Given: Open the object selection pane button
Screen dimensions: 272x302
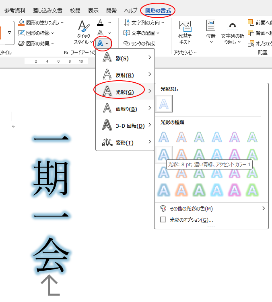Looking at the screenshot, I should coord(260,43).
